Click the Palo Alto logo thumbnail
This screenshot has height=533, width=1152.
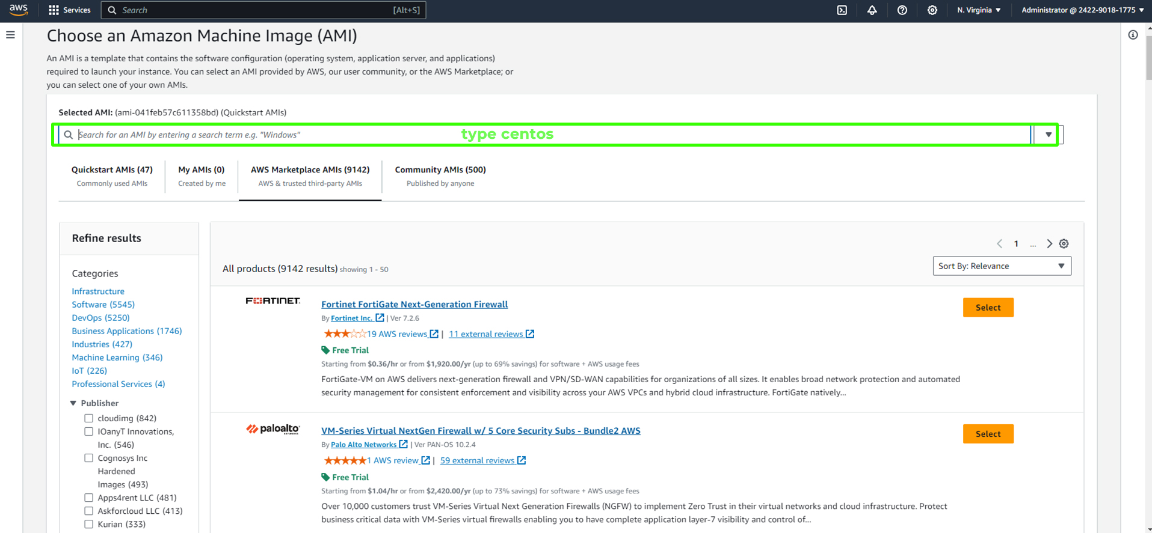pyautogui.click(x=273, y=428)
